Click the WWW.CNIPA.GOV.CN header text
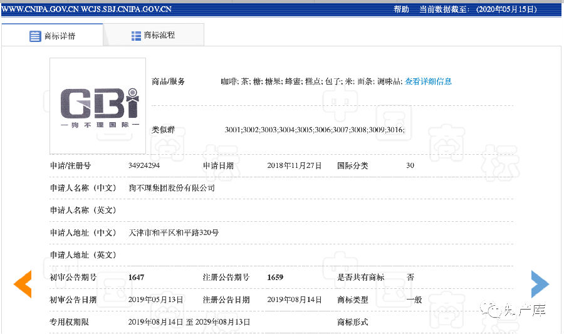Image resolution: width=564 pixels, height=334 pixels. (40, 9)
